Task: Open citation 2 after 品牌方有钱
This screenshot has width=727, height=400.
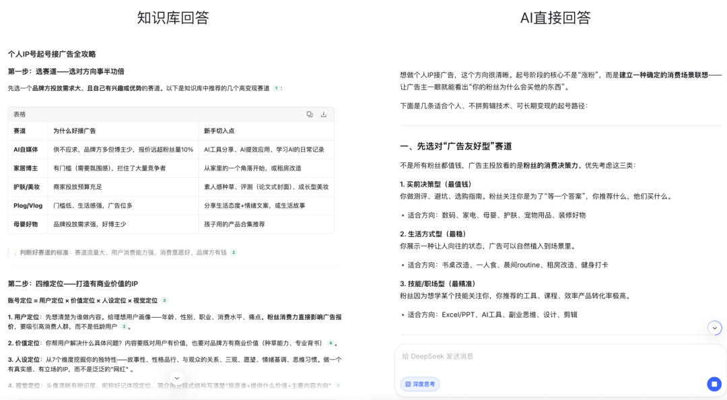Action: click(x=234, y=253)
